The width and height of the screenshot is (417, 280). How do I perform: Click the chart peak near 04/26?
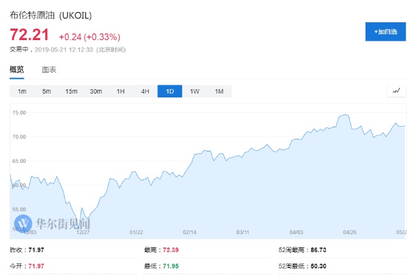point(344,115)
